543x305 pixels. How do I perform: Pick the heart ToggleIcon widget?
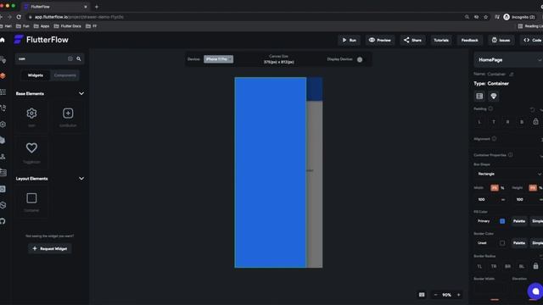pos(31,148)
